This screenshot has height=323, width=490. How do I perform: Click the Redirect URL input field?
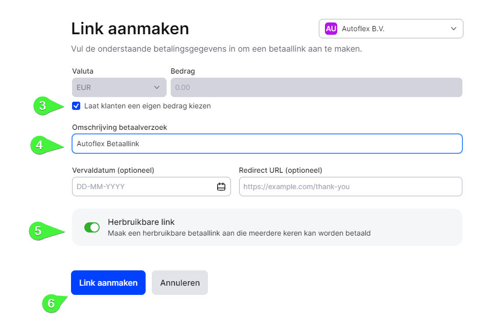pyautogui.click(x=350, y=187)
